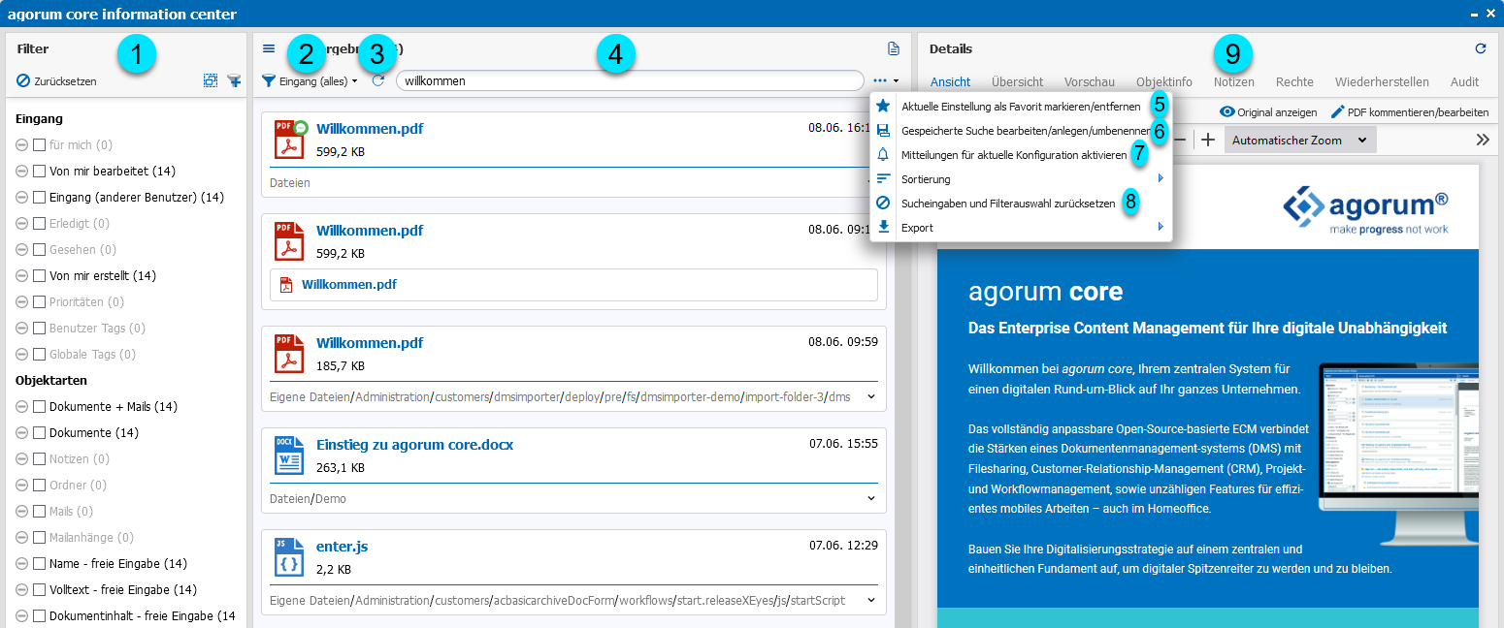Click the minus icon beside "Dokumente (14)"

point(22,433)
